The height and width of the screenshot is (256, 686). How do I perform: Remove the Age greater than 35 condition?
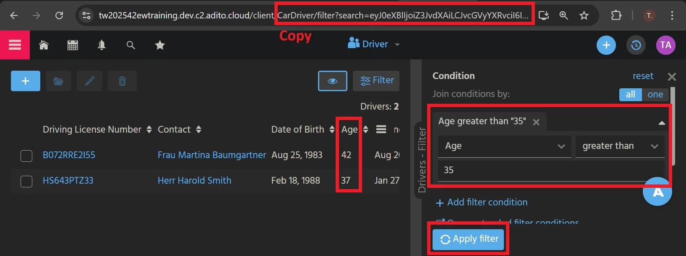click(x=536, y=122)
